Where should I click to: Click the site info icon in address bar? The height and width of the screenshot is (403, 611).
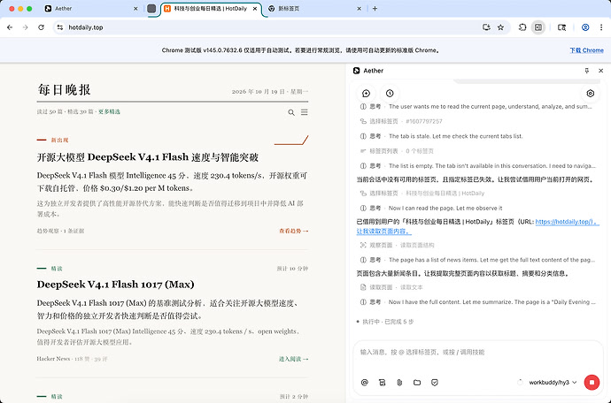click(59, 27)
